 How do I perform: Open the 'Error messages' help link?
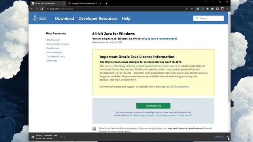[54, 52]
